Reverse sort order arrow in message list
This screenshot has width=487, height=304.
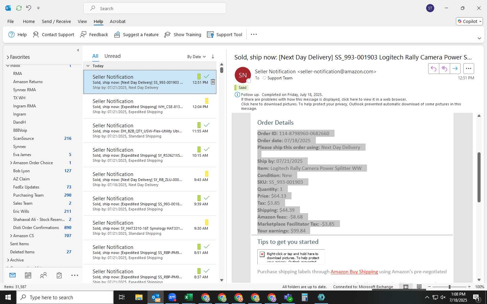pyautogui.click(x=213, y=56)
